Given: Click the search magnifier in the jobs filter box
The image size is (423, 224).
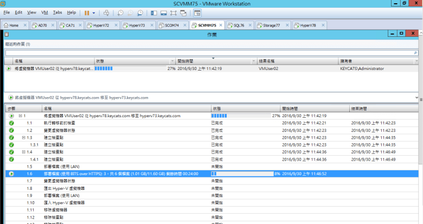Looking at the screenshot, I should [415, 53].
